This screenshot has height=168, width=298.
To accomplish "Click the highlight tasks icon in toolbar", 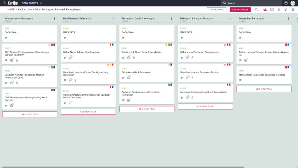I will [286, 10].
